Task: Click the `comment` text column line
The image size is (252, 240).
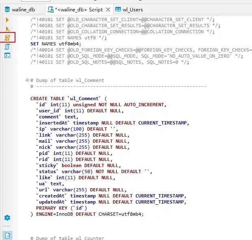Action: pyautogui.click(x=57, y=117)
